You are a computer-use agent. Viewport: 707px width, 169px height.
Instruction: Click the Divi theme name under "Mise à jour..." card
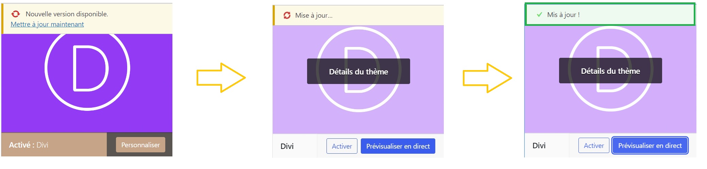(x=287, y=146)
